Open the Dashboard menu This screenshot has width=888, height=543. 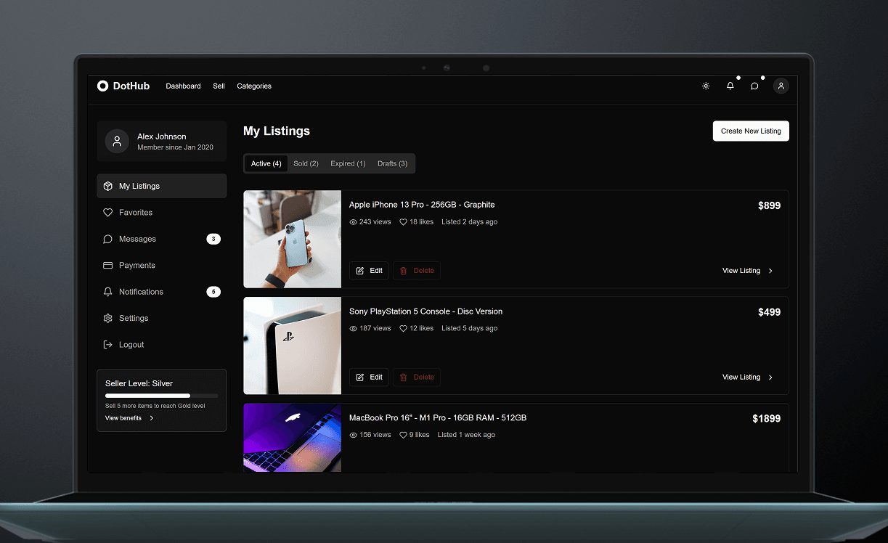(x=183, y=86)
